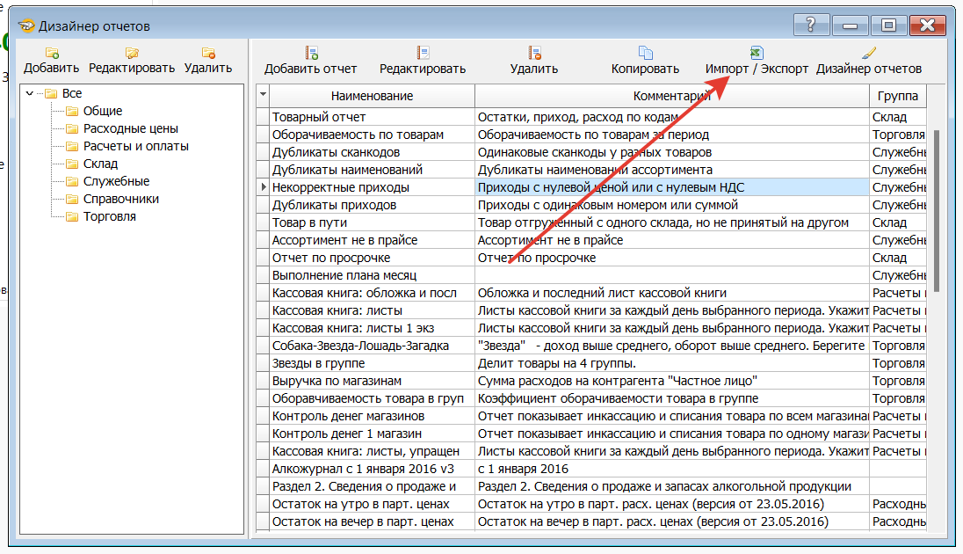Click Удалить folder icon in left panel
The image size is (963, 554).
point(208,54)
